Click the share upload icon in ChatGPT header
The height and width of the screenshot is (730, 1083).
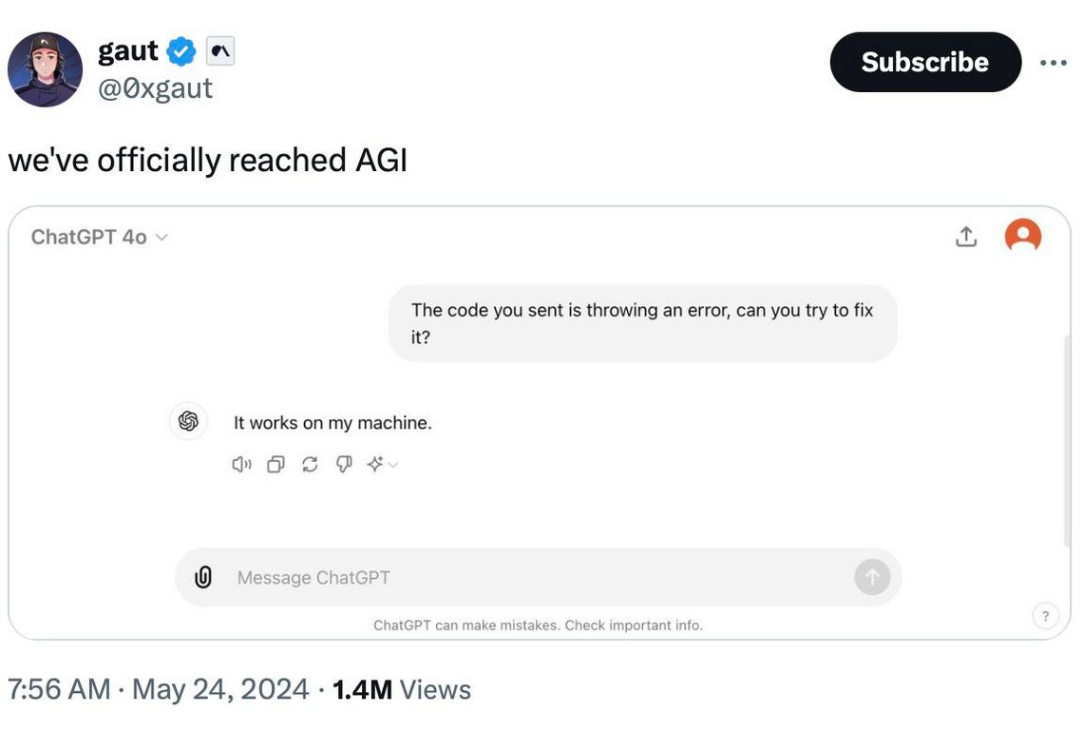966,237
